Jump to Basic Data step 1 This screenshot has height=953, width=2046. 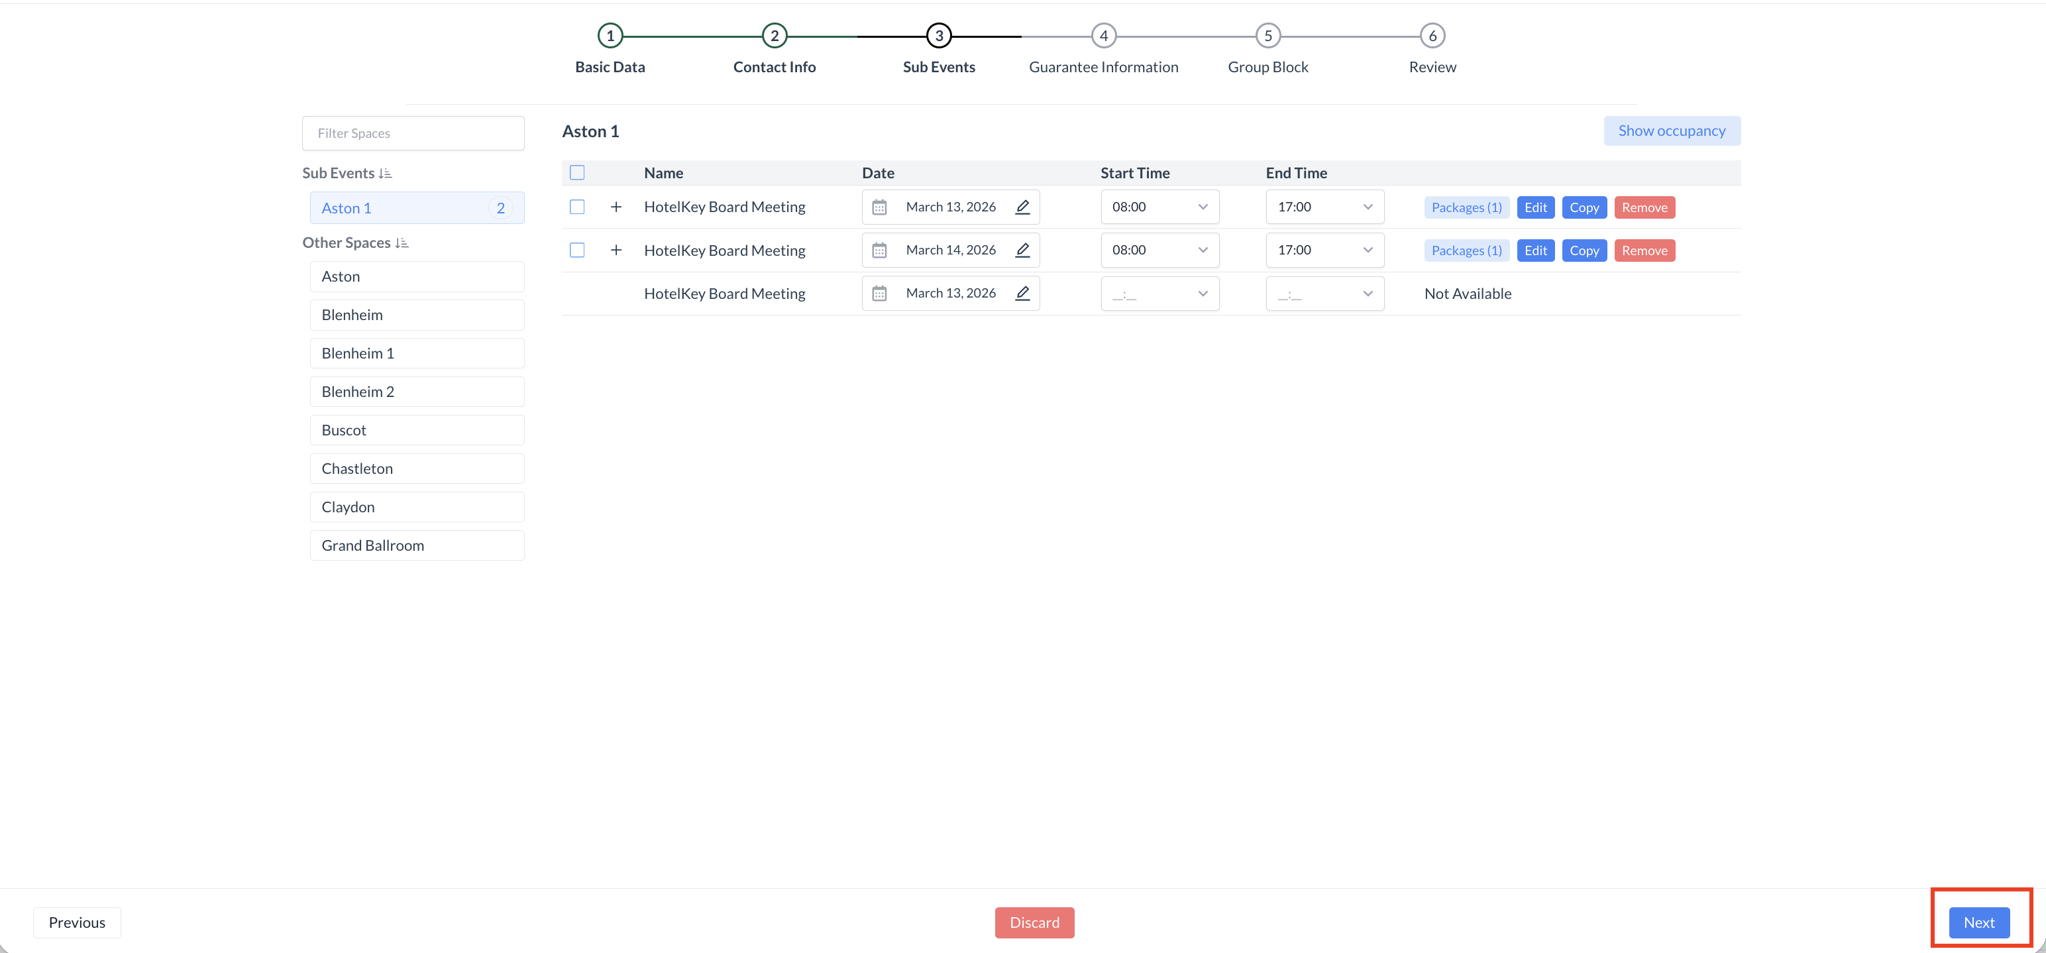point(610,36)
